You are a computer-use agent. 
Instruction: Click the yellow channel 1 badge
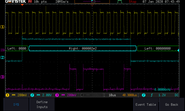click(7, 95)
